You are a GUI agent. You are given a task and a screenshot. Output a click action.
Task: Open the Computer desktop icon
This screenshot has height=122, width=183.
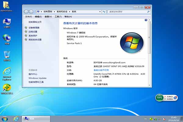pos(7,23)
